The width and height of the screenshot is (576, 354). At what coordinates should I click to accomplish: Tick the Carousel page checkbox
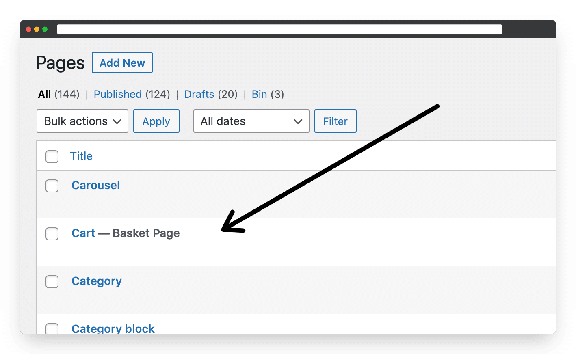point(52,186)
